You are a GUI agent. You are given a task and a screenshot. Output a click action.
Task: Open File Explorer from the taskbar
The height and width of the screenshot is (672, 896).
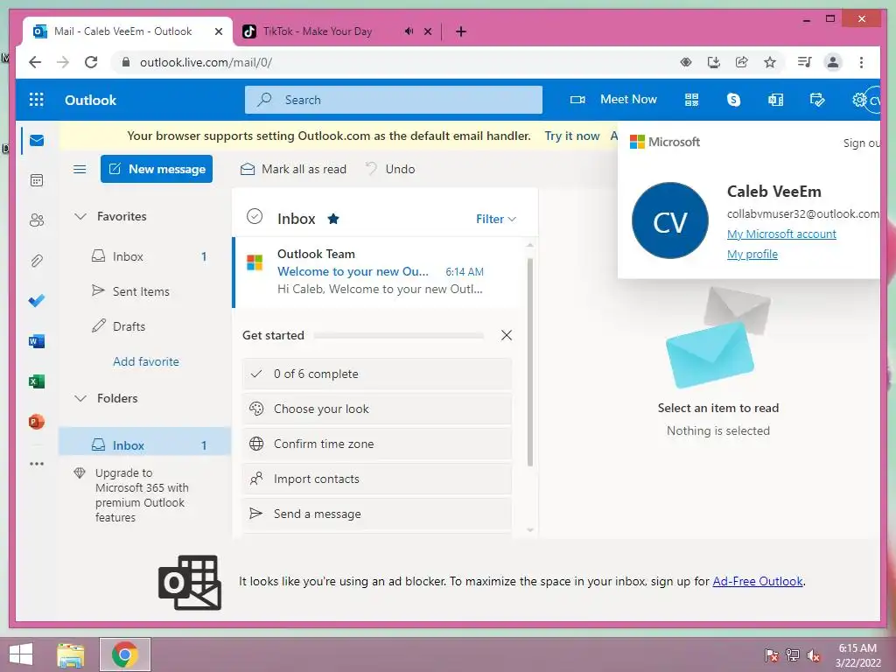click(71, 654)
